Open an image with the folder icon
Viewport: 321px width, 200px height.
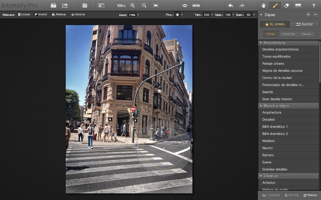coord(54,6)
